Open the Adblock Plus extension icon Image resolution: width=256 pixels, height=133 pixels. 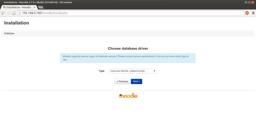pyautogui.click(x=247, y=13)
